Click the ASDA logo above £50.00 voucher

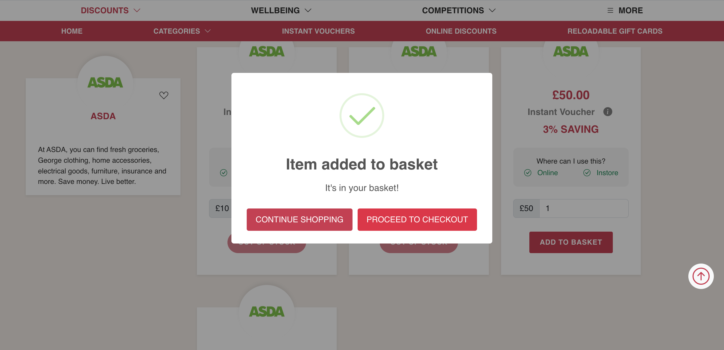tap(571, 51)
